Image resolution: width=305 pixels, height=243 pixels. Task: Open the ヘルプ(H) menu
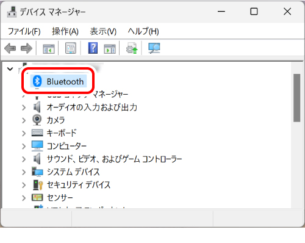click(143, 31)
